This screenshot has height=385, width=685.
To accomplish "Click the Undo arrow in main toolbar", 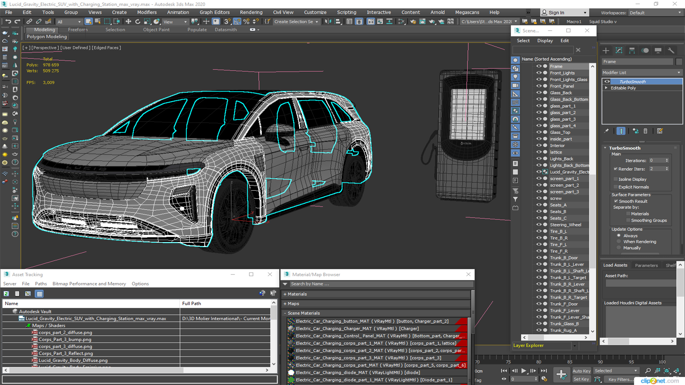I will (8, 21).
